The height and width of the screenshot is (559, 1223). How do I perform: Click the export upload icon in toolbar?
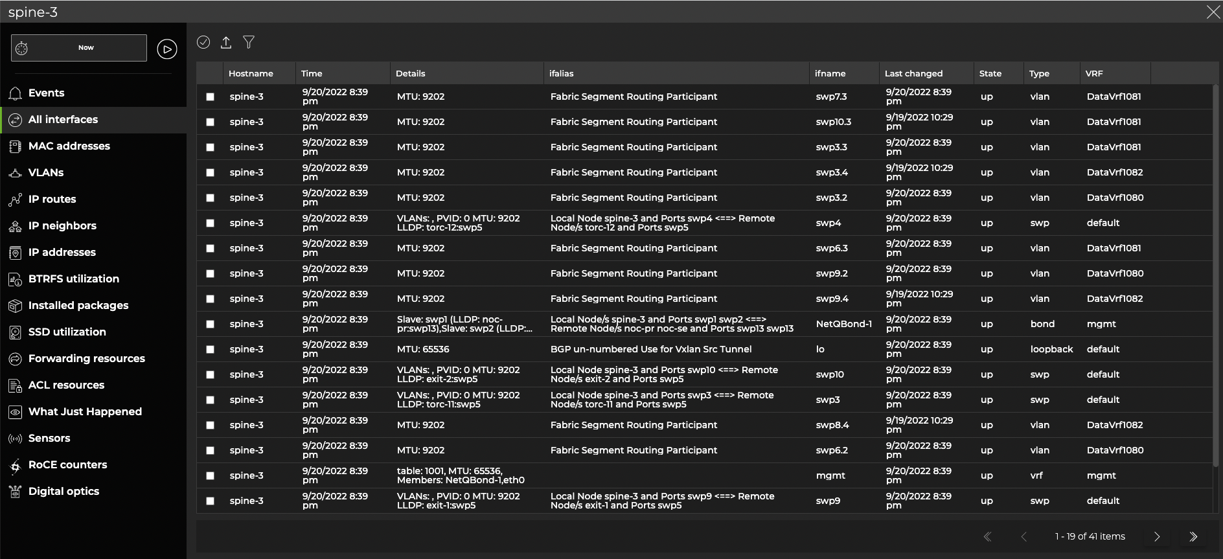coord(226,43)
